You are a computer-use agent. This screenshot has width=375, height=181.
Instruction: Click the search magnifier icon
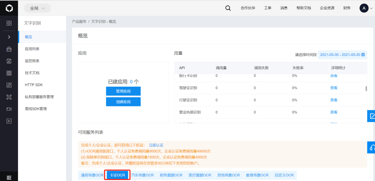click(228, 8)
